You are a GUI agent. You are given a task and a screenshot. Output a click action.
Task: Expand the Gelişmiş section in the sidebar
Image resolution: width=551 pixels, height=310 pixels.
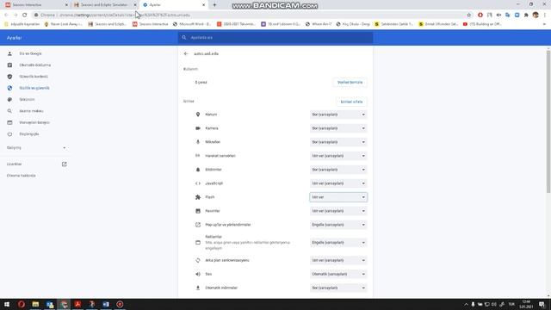[x=36, y=148]
